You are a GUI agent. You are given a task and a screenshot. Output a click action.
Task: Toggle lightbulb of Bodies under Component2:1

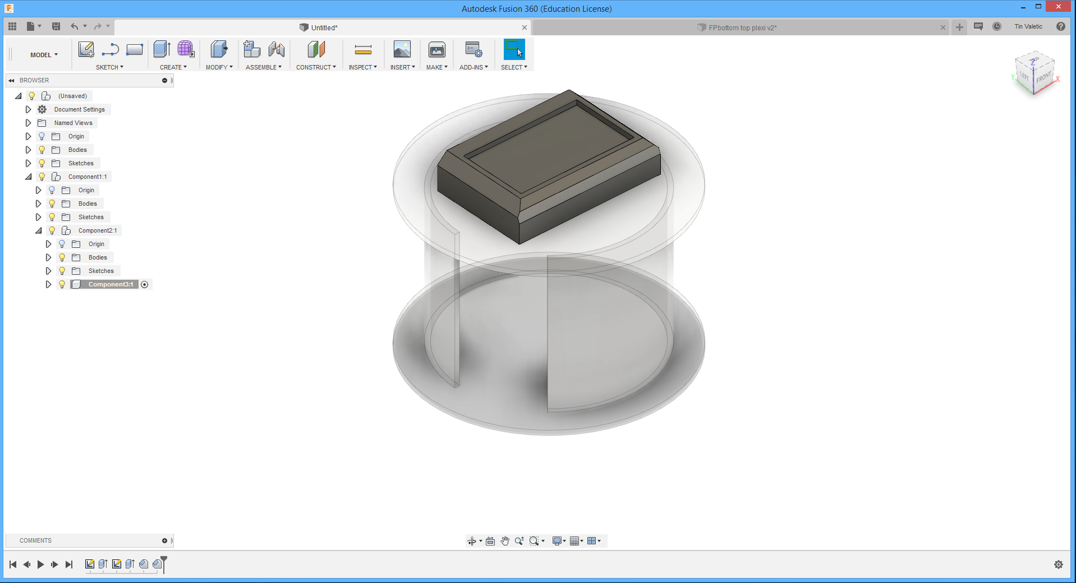coord(62,257)
